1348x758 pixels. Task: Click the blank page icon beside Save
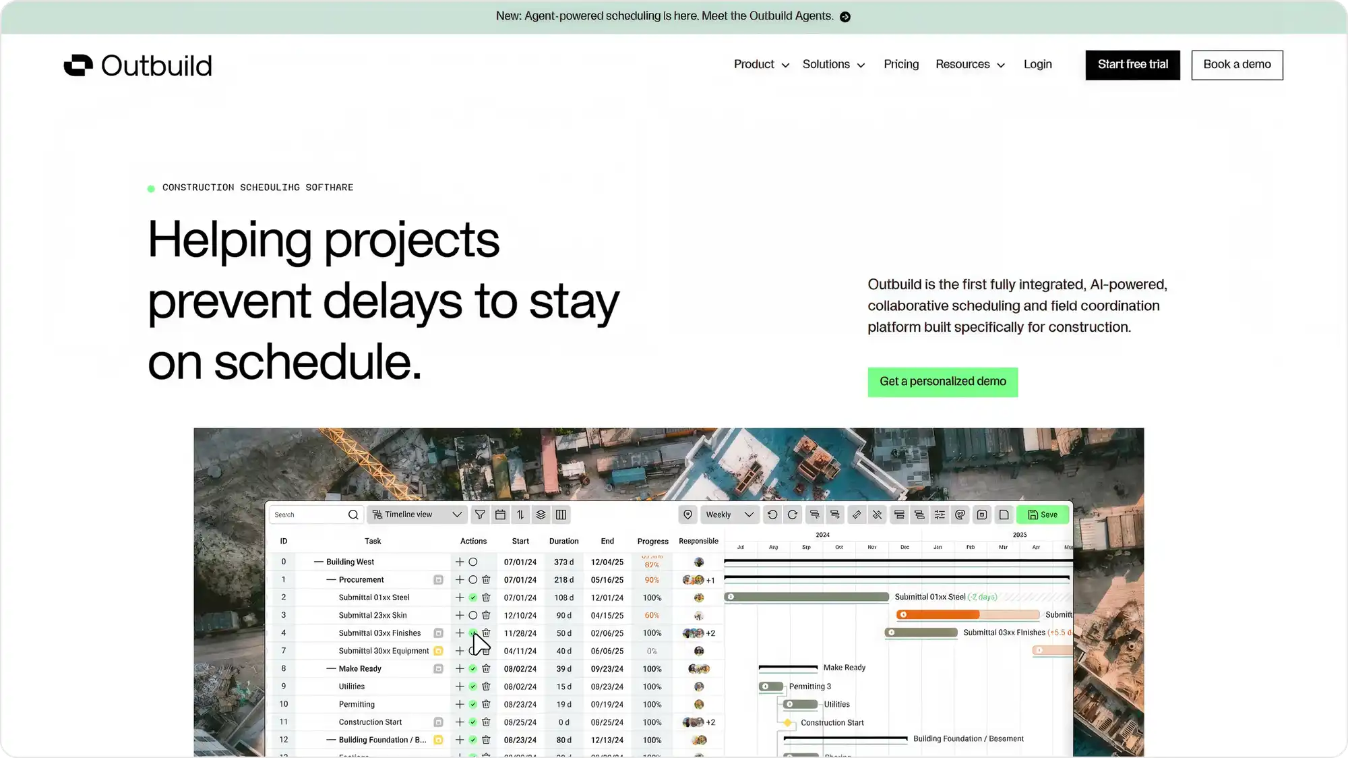[1004, 515]
